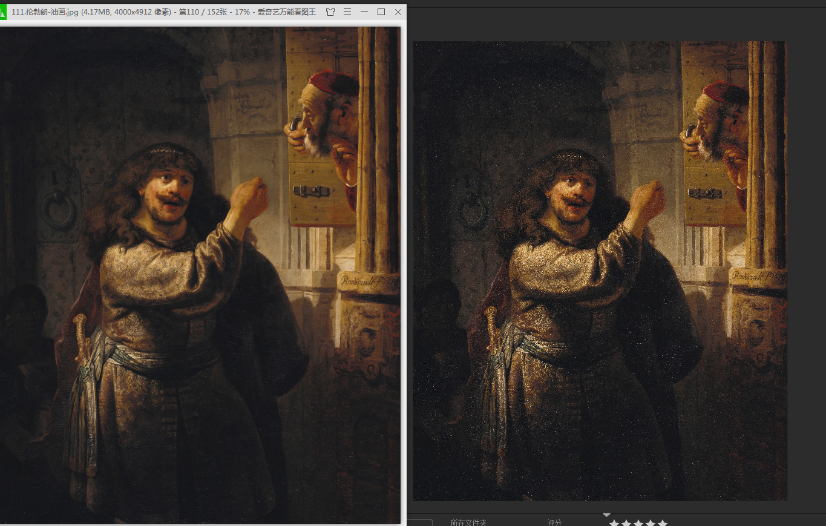Minimize the image viewer window
The height and width of the screenshot is (526, 826).
coord(364,12)
